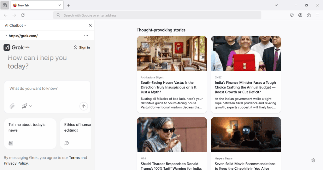Click the "Thought-provoking stories" heading

tap(161, 30)
